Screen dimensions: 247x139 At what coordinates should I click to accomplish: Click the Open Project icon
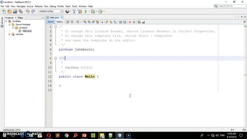coord(15,11)
